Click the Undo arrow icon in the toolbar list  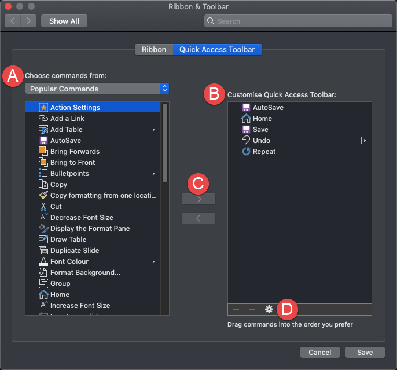[246, 140]
